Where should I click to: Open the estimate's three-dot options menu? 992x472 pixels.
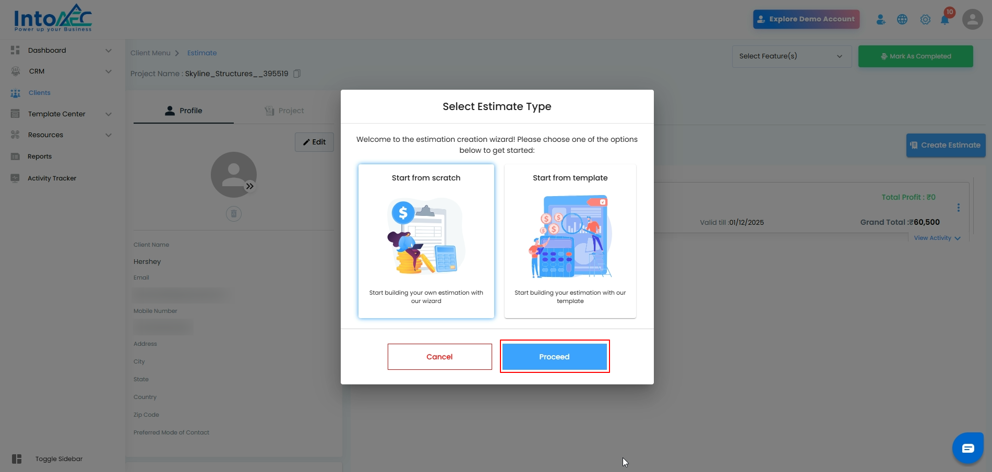[958, 208]
